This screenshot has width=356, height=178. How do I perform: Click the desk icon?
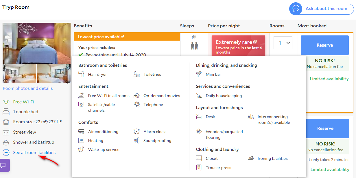coord(199,117)
